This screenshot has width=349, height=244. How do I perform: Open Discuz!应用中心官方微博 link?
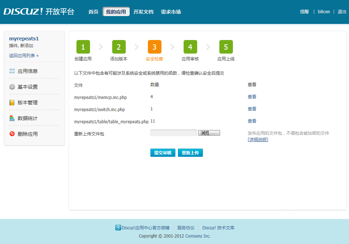coord(145,228)
